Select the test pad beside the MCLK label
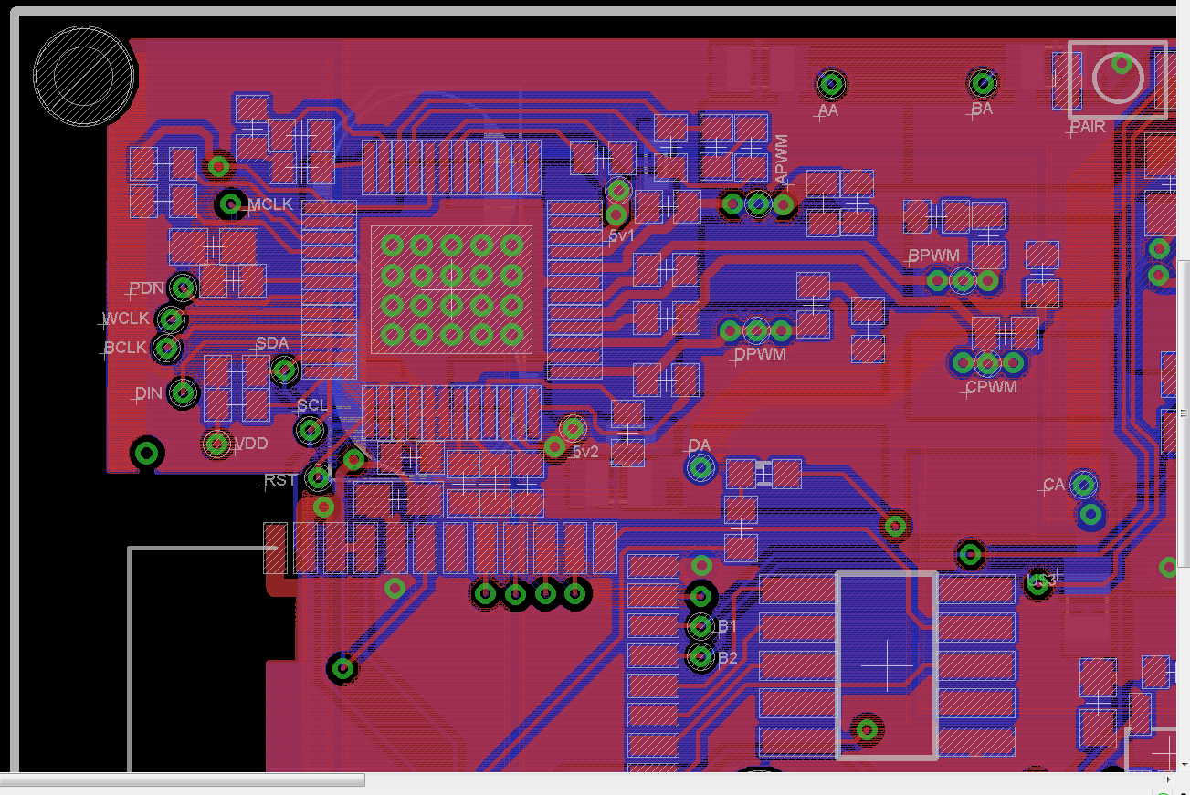 230,204
